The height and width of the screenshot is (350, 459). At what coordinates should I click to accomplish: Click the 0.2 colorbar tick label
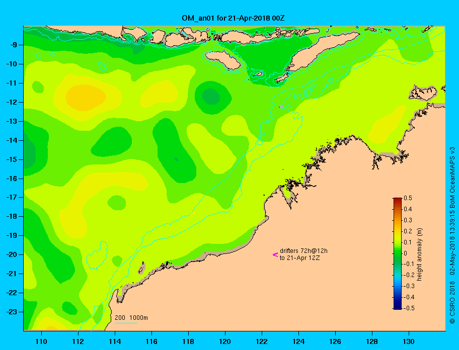[x=408, y=231]
